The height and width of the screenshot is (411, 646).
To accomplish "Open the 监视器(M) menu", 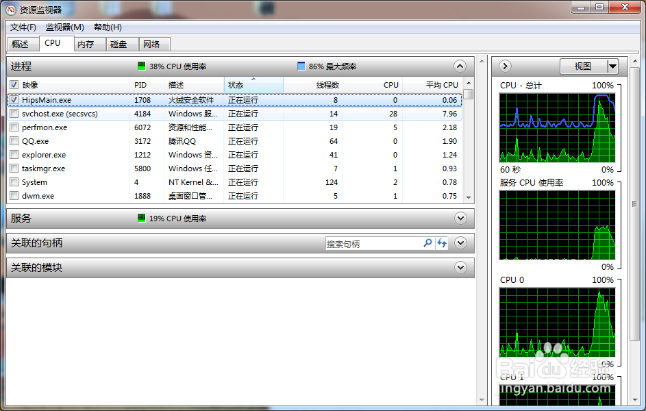I will point(65,27).
